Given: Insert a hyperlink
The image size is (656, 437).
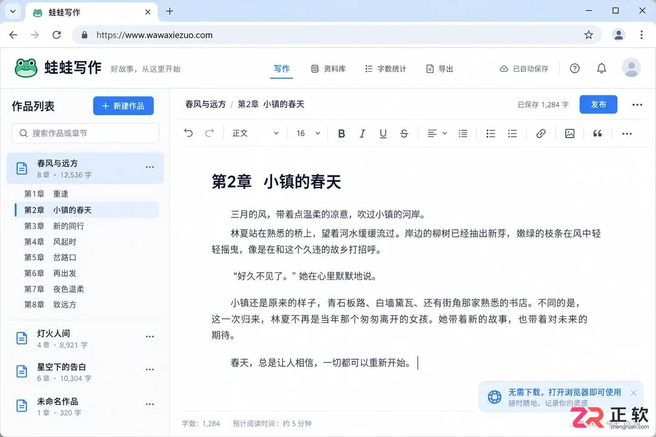Looking at the screenshot, I should coord(541,133).
